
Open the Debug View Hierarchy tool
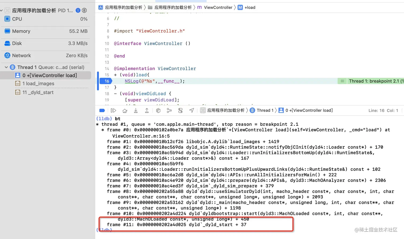pos(158,111)
